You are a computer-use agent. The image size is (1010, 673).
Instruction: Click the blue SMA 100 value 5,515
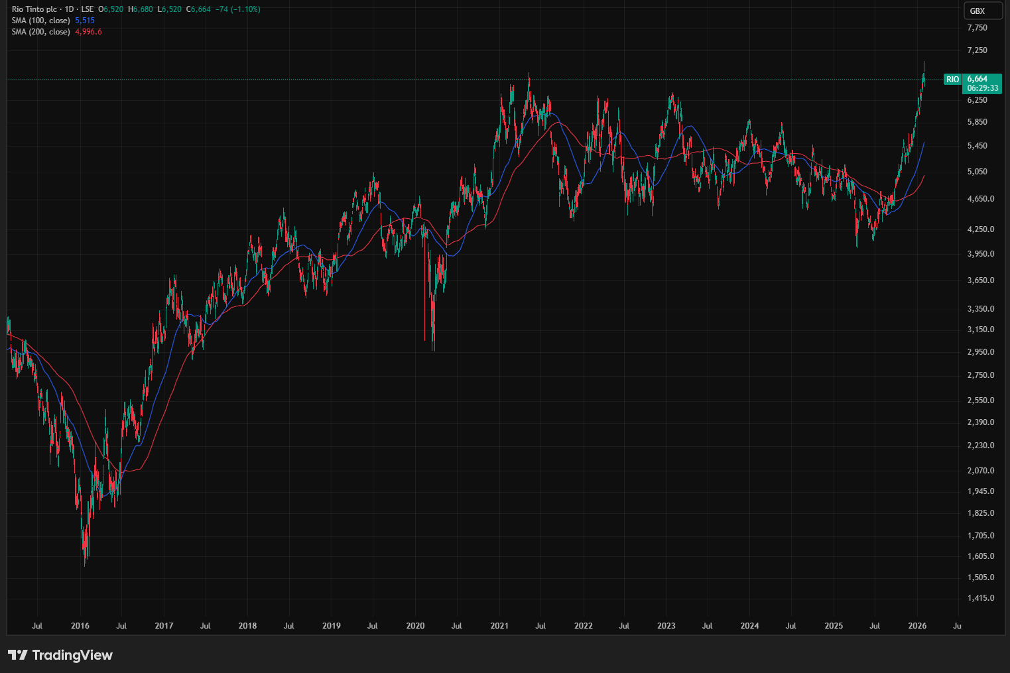pyautogui.click(x=85, y=21)
